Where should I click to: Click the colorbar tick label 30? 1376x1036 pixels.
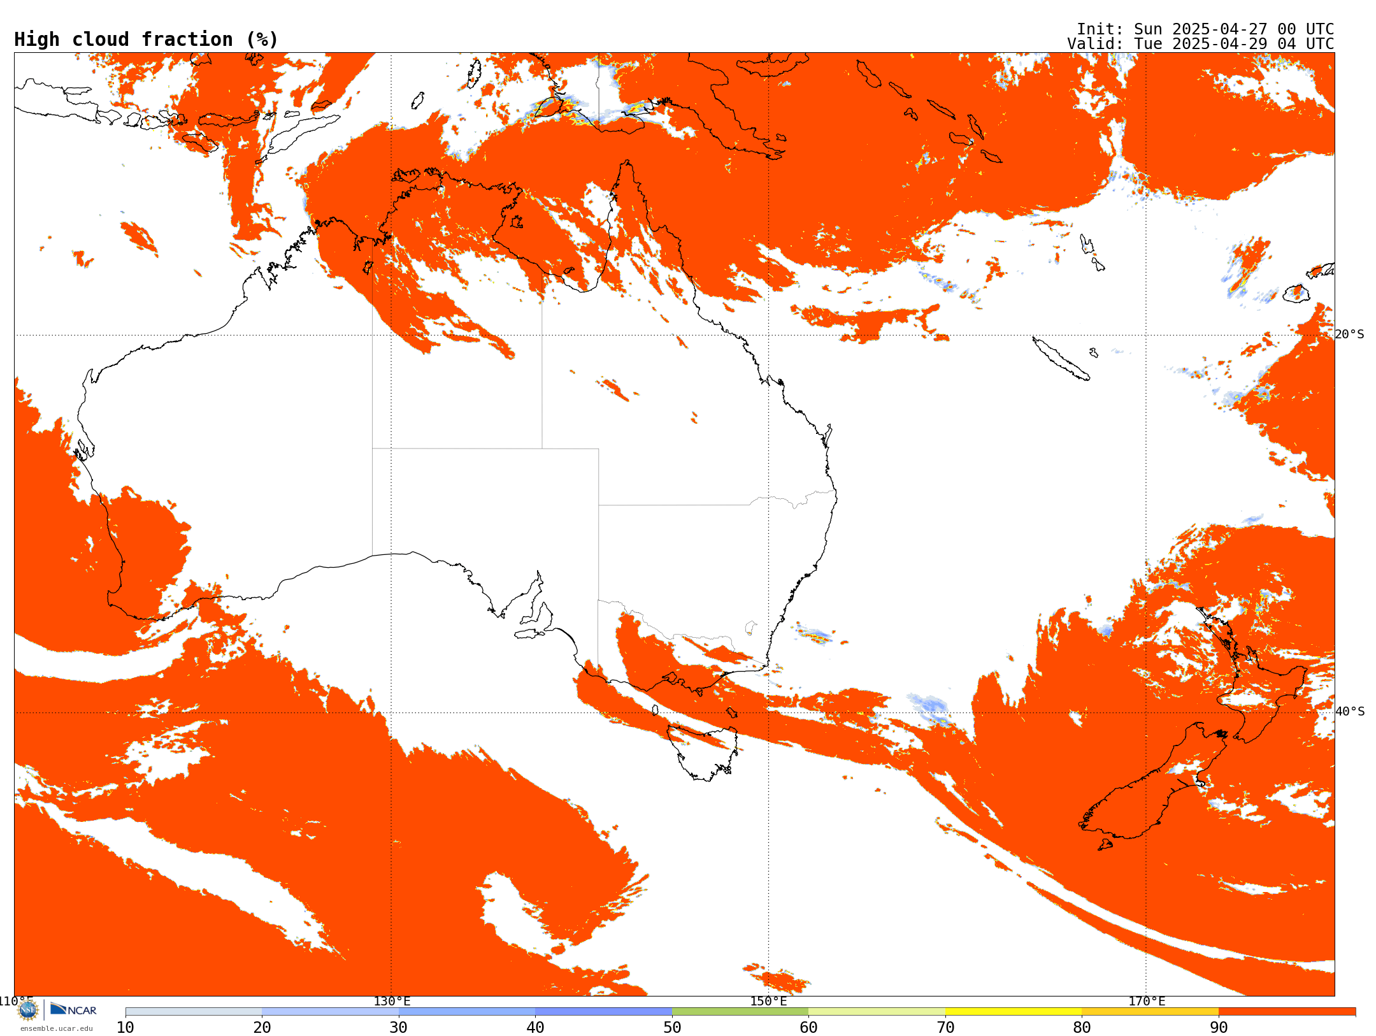click(399, 1028)
